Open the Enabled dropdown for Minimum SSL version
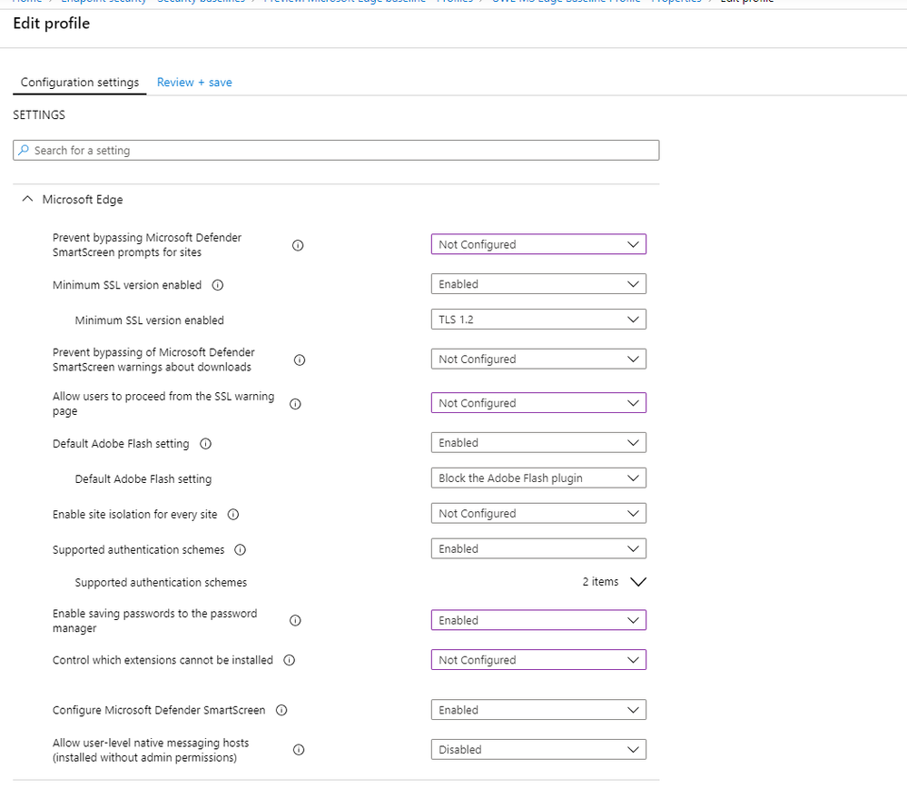Screen dimensions: 907x808 538,284
